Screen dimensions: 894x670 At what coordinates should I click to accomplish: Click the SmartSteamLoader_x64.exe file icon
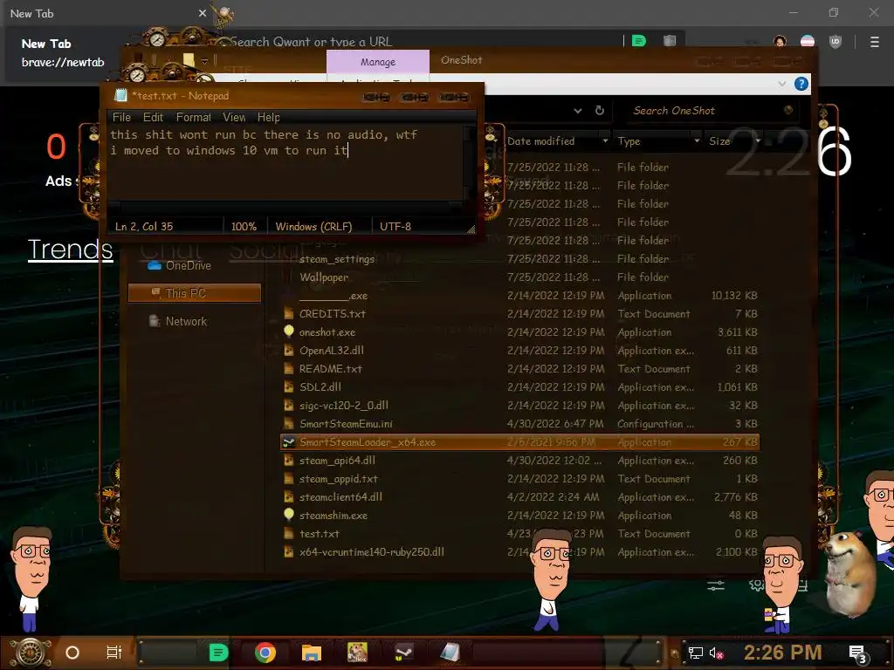click(289, 442)
